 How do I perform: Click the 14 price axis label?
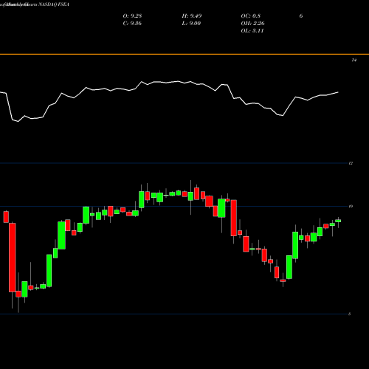(x=354, y=60)
